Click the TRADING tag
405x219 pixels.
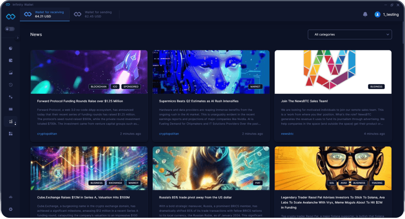click(377, 183)
